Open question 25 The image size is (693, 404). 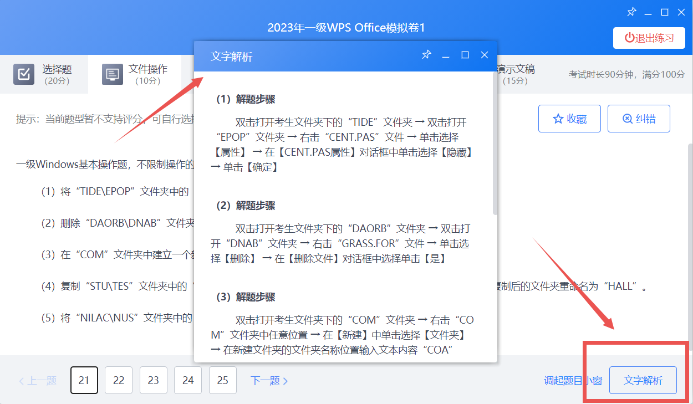[x=223, y=380]
